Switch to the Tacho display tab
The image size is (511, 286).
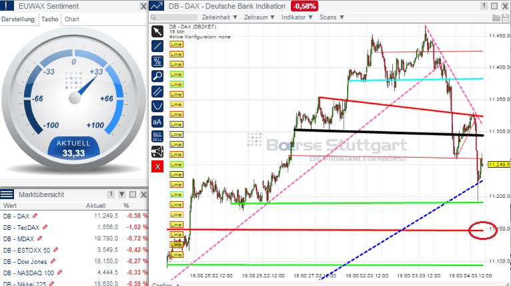coord(50,19)
